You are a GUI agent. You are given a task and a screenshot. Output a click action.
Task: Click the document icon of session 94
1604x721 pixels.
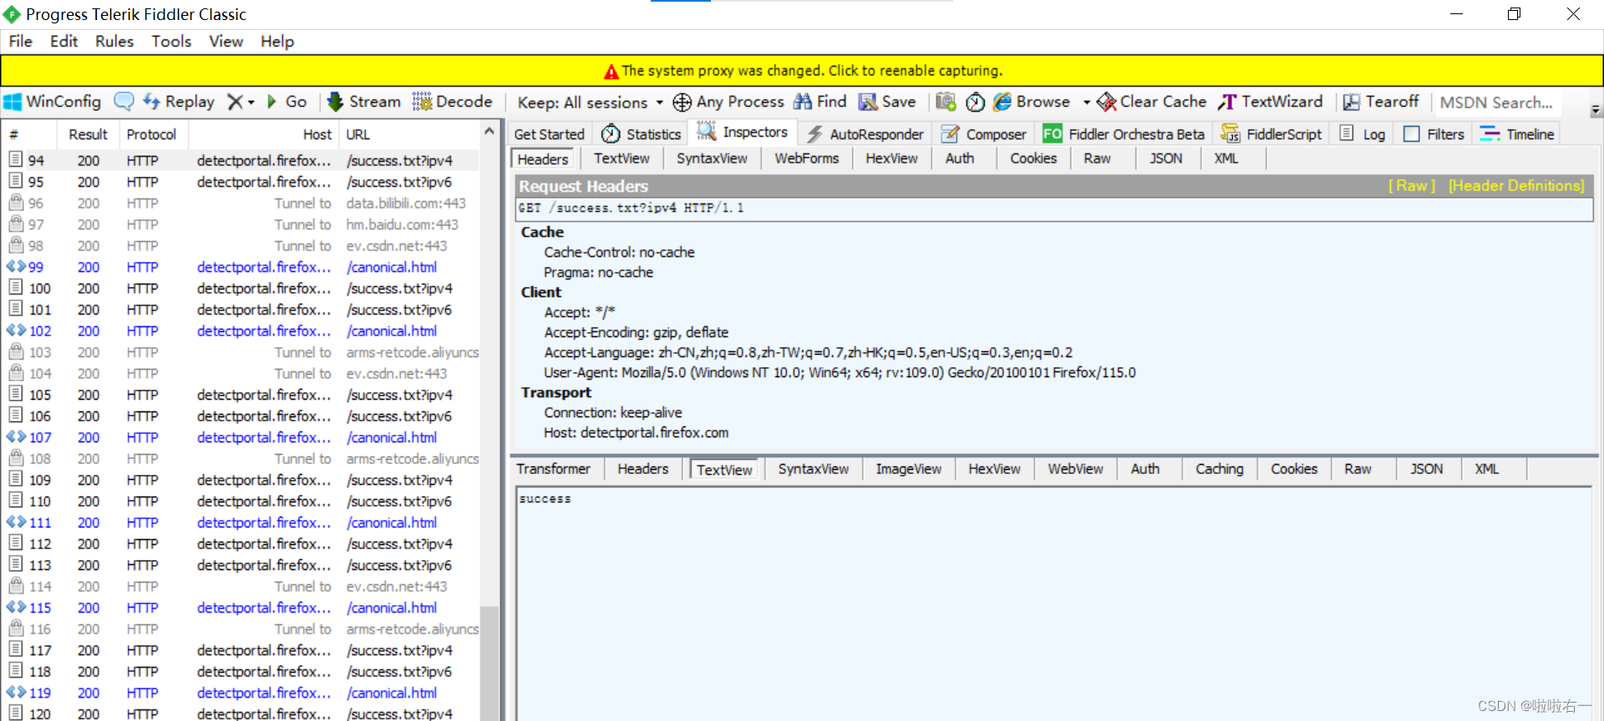coord(15,159)
